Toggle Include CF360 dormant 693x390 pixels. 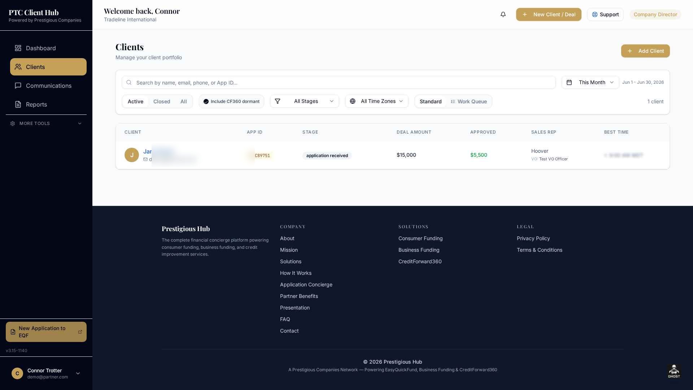point(231,101)
